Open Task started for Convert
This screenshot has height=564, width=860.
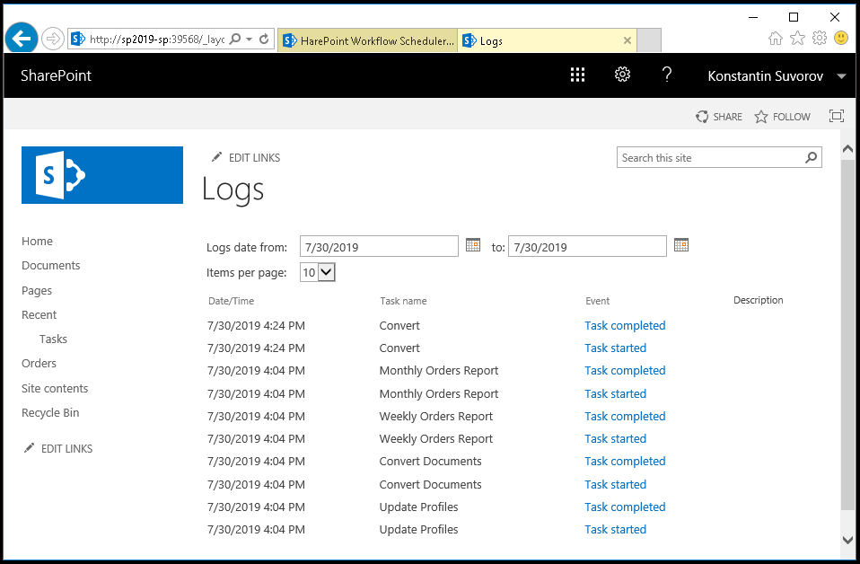coord(616,348)
